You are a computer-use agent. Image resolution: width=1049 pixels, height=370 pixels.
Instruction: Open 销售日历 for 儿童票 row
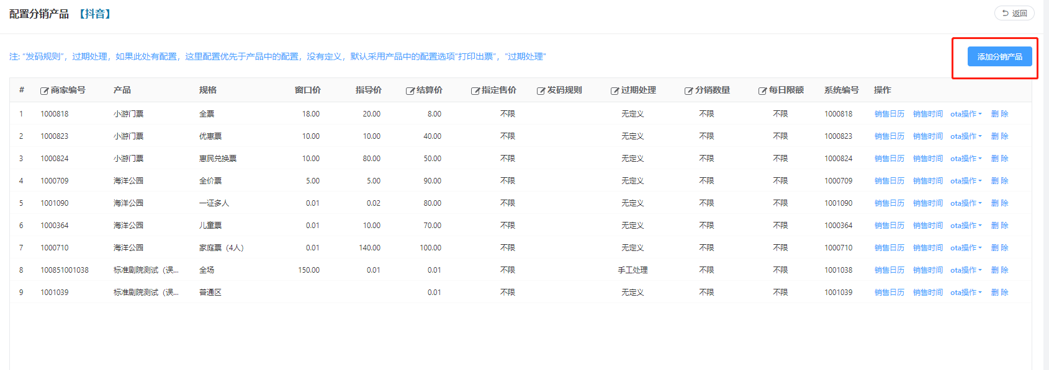(x=889, y=226)
